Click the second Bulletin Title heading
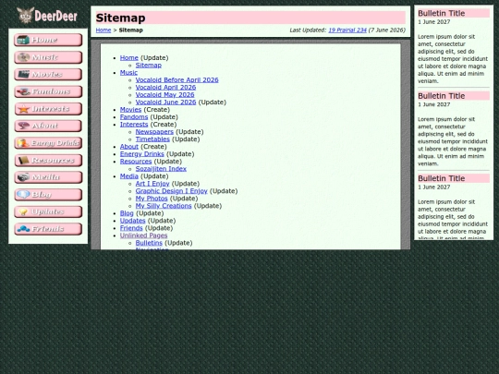Image resolution: width=499 pixels, height=374 pixels. (x=442, y=96)
